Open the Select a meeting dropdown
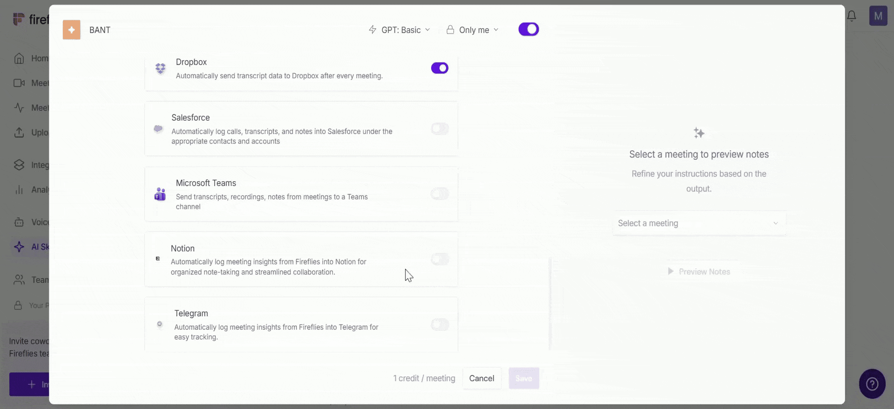Image resolution: width=894 pixels, height=409 pixels. tap(699, 223)
